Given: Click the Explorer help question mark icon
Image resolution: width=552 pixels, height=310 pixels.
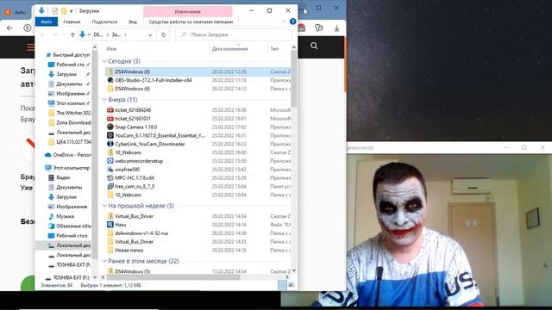Looking at the screenshot, I should 292,22.
